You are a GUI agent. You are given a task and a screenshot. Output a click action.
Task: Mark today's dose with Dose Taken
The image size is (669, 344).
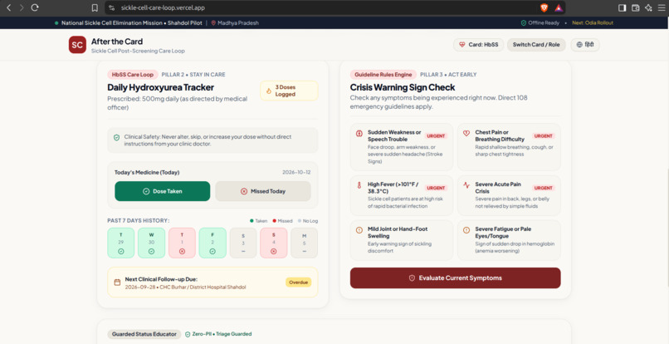click(162, 191)
